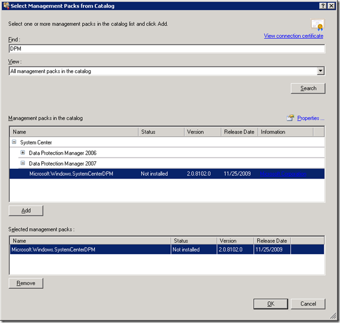Image resolution: width=340 pixels, height=323 pixels.
Task: Sort catalog list by Name column
Action: point(74,132)
